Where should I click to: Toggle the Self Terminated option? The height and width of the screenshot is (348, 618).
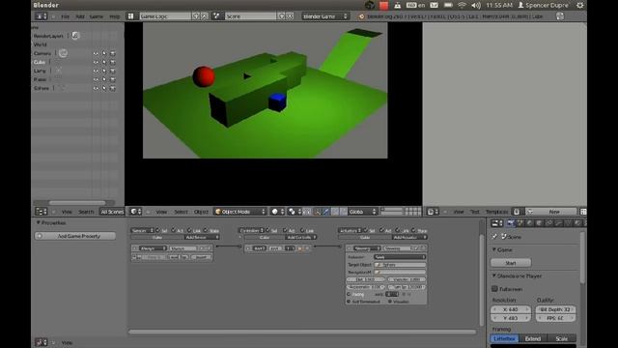(x=349, y=302)
